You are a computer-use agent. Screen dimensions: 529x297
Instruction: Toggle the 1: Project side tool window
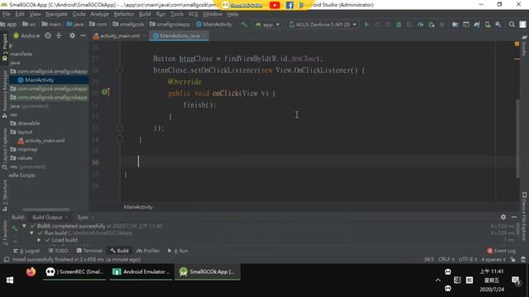pyautogui.click(x=5, y=48)
